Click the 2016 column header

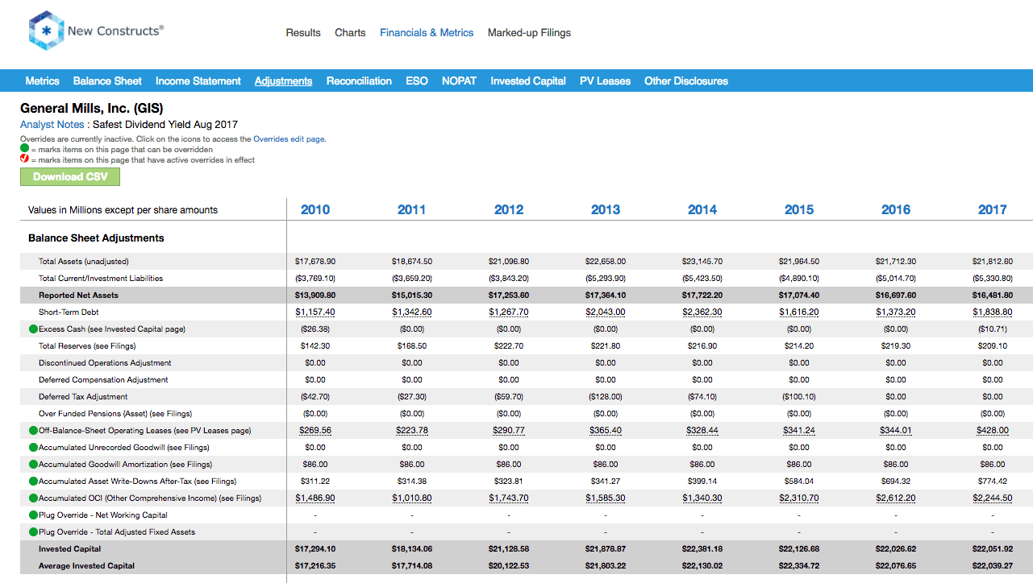tap(896, 209)
